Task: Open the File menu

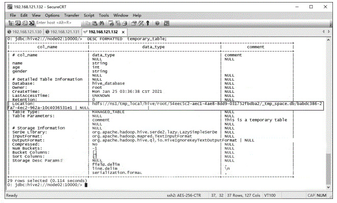Action: [13, 15]
